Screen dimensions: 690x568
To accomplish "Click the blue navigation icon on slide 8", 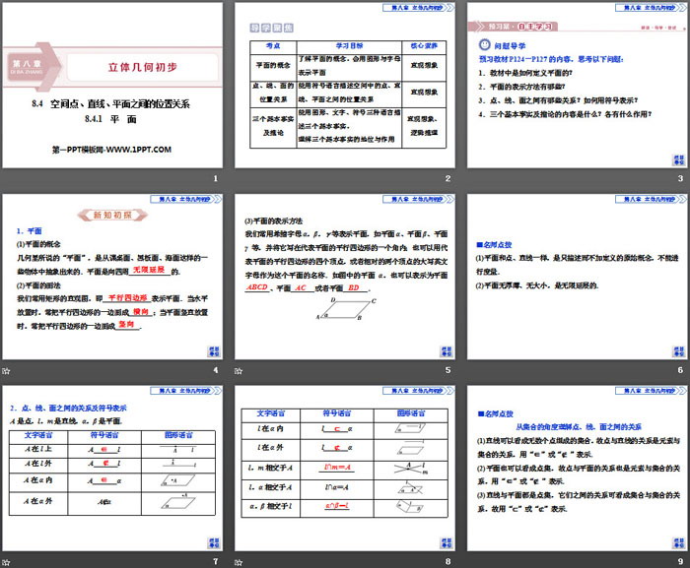I will (x=447, y=543).
